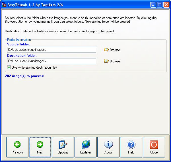Advance with the Next green arrow button
Viewport: 171px width, 162px height.
pos(40,147)
